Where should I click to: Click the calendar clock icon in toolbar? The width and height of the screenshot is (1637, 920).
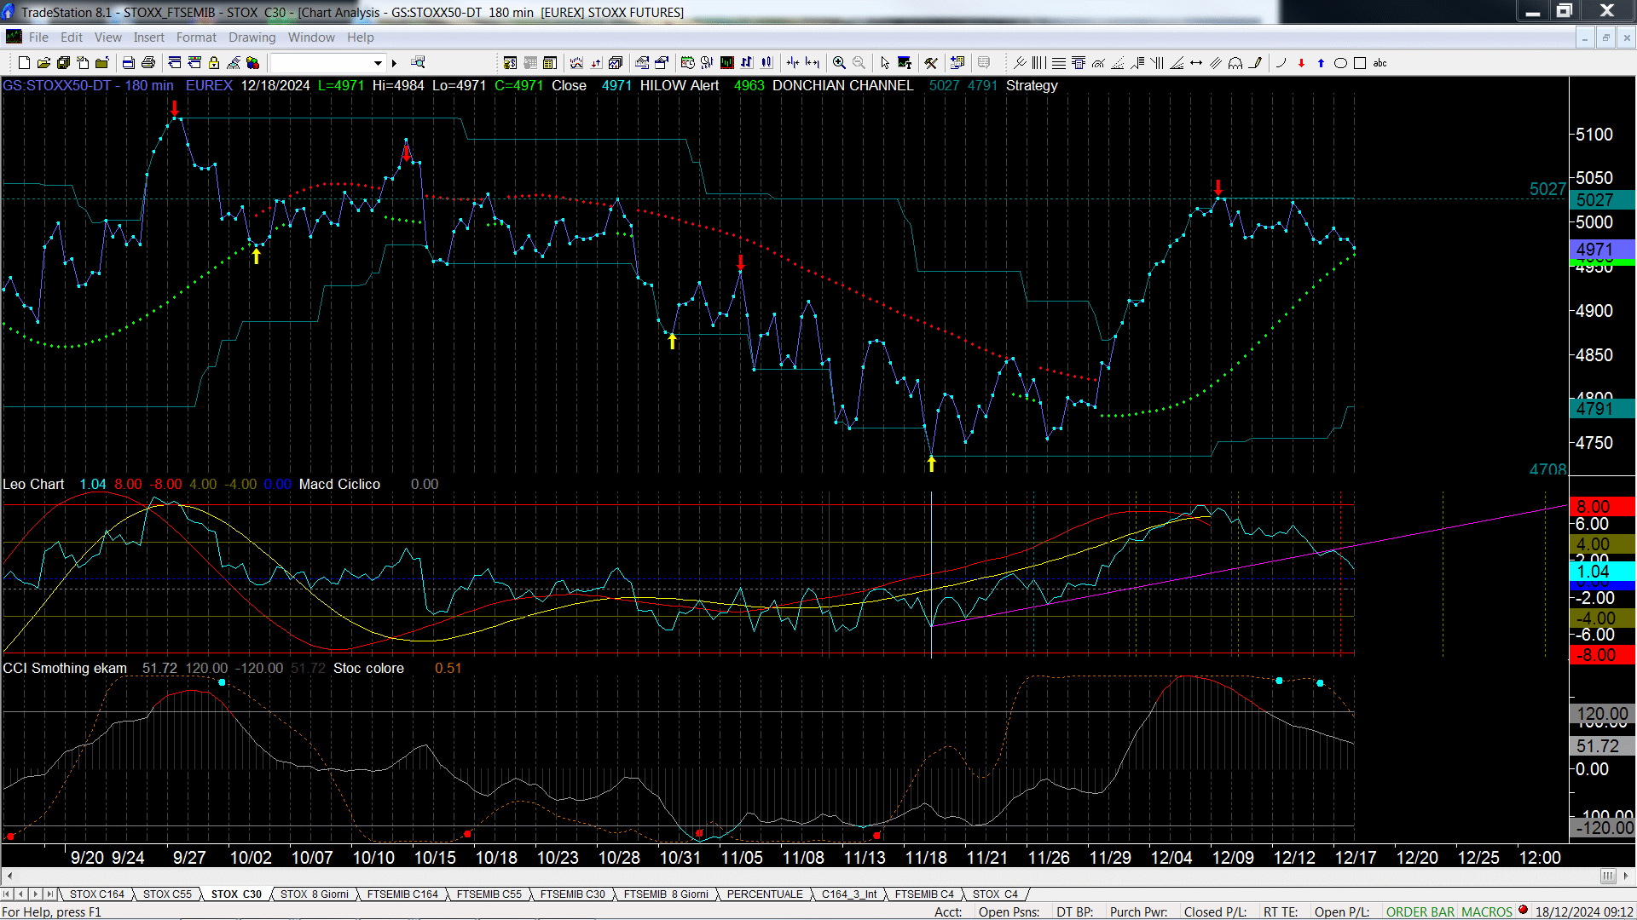(x=687, y=63)
